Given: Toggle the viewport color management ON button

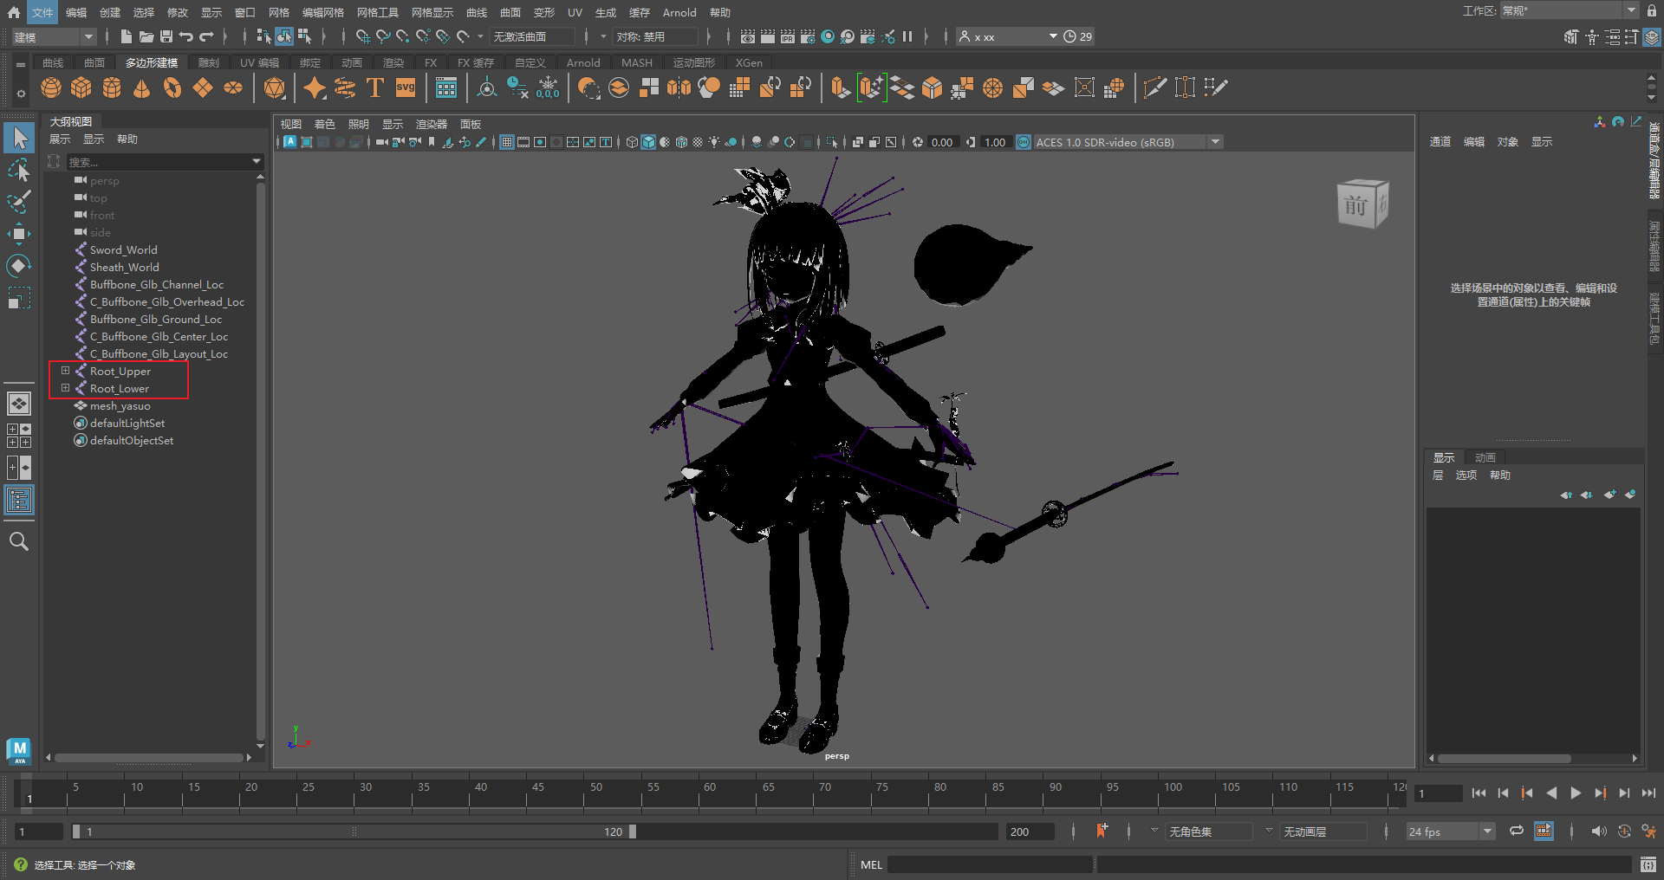Looking at the screenshot, I should click(x=1024, y=142).
